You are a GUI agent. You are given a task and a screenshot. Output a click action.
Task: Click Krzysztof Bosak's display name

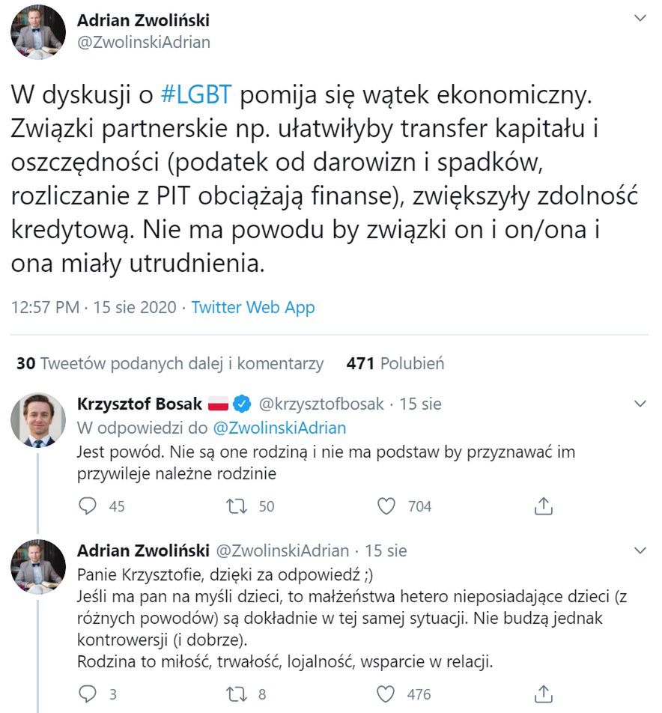coord(140,404)
